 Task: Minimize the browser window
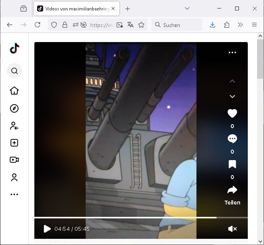tap(219, 8)
